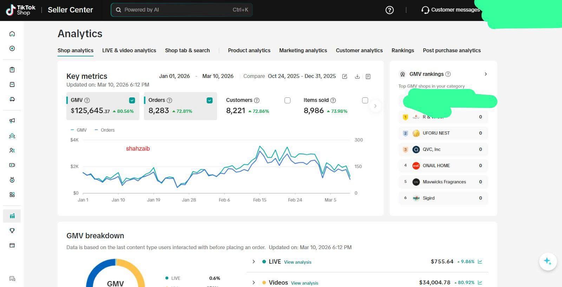The height and width of the screenshot is (287, 562).
Task: Open the QVC, Inc ranking row
Action: [x=443, y=149]
